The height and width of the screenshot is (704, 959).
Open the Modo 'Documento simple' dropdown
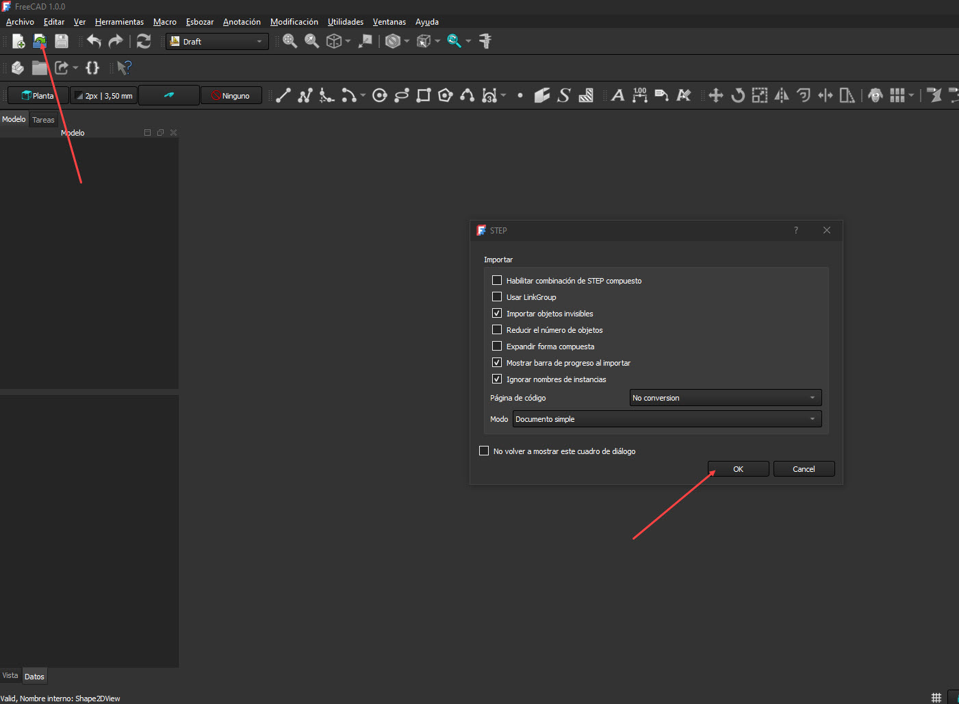pyautogui.click(x=667, y=419)
